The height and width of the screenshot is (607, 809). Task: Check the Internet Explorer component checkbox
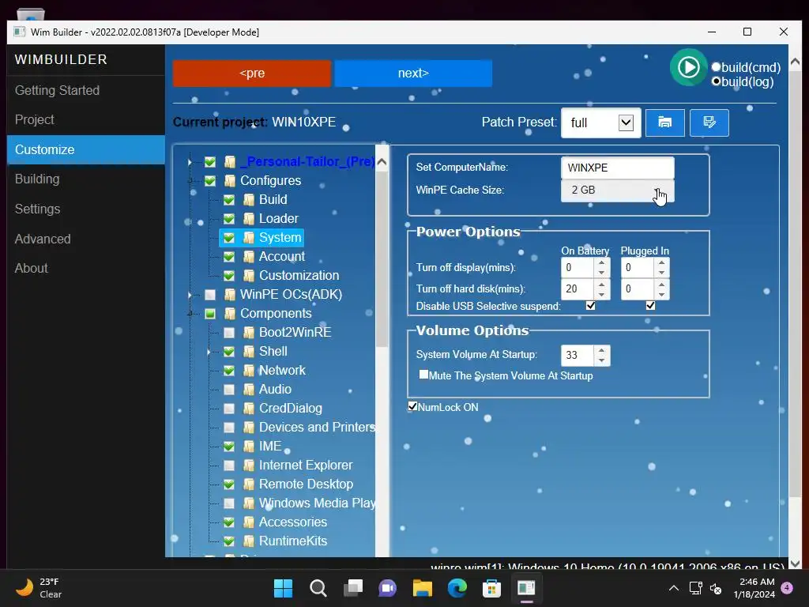[x=229, y=466]
